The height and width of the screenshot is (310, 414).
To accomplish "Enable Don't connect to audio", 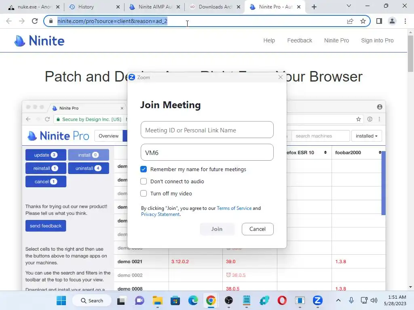I will 144,181.
